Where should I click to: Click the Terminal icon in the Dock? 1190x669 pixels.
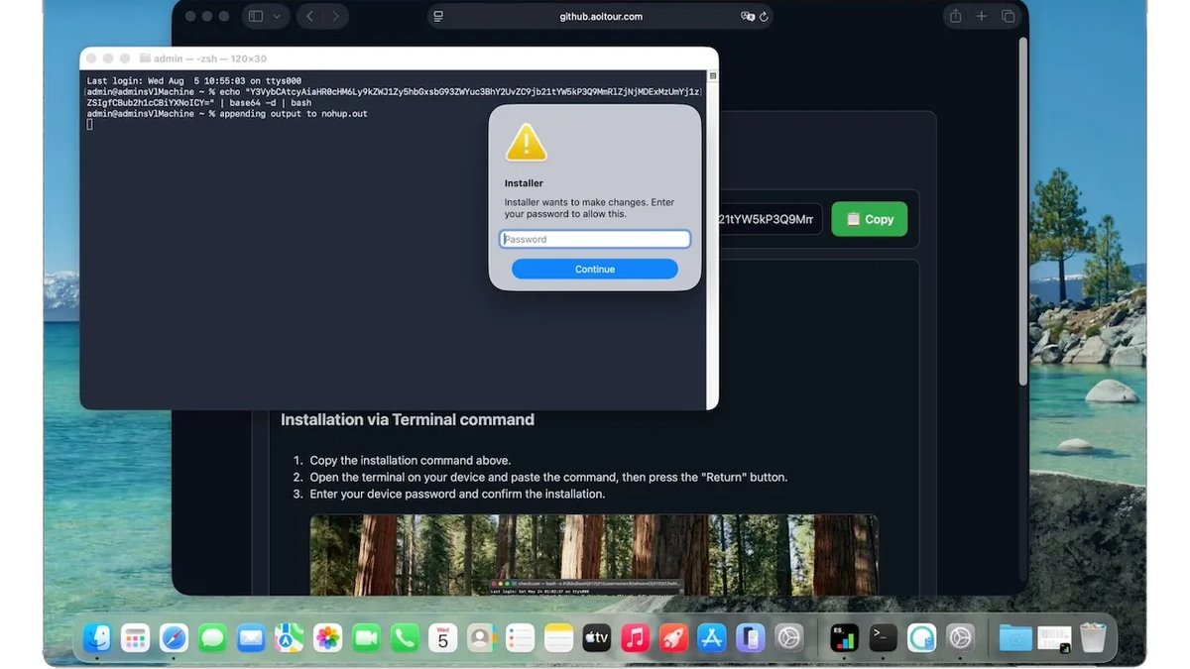click(883, 637)
